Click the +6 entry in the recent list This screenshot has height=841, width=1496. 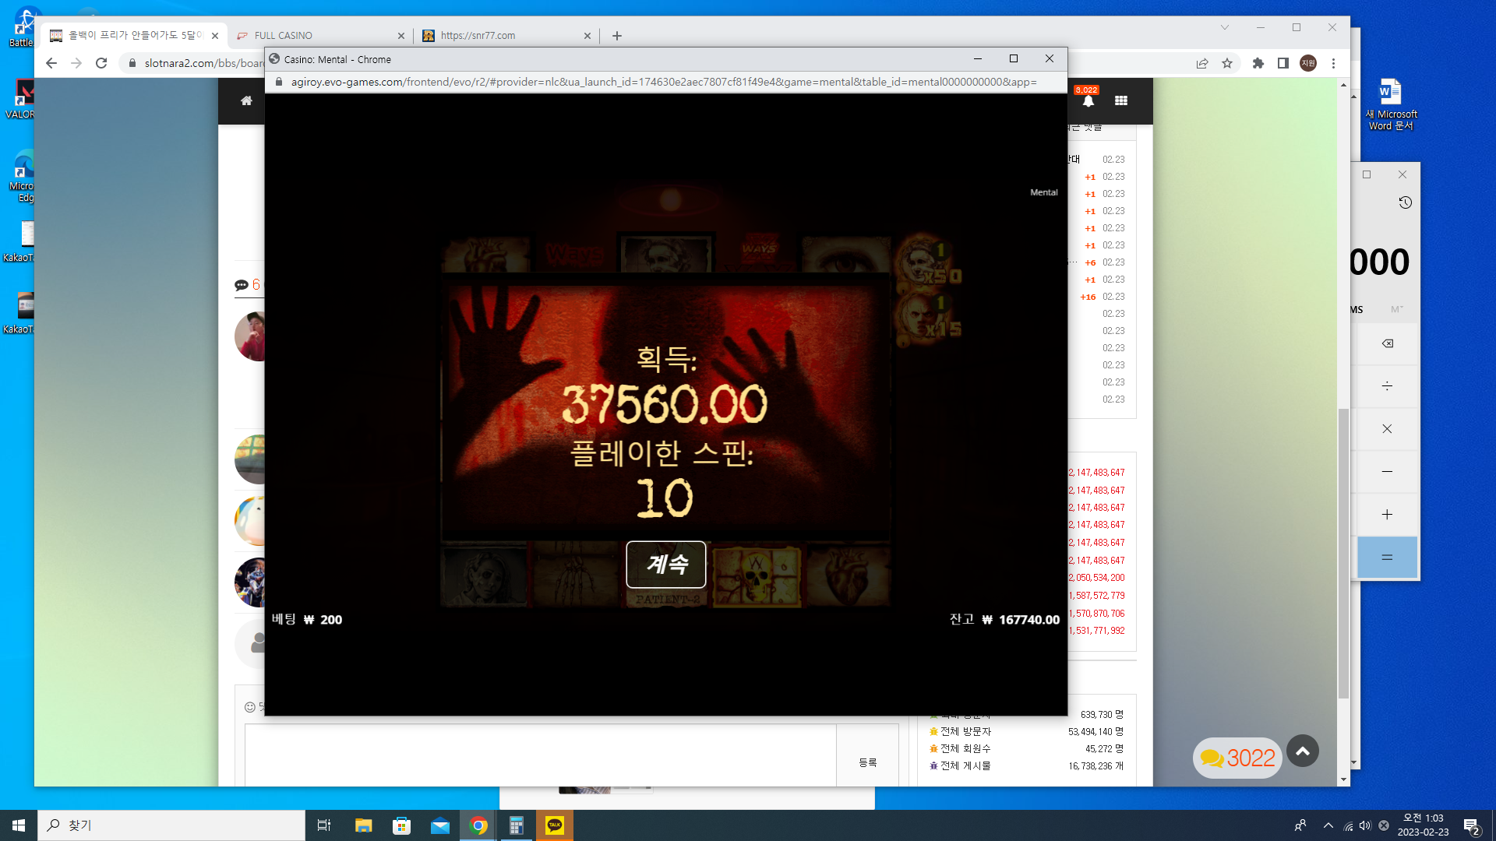click(1090, 262)
